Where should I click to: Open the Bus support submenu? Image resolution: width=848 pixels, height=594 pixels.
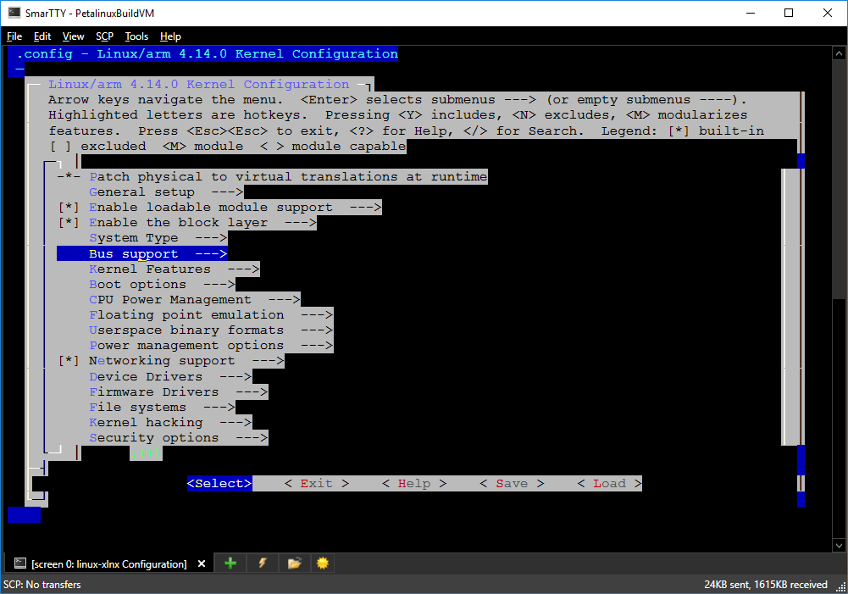(x=132, y=253)
